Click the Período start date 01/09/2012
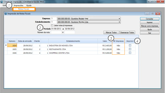This screenshot has height=93, width=165. [56, 29]
